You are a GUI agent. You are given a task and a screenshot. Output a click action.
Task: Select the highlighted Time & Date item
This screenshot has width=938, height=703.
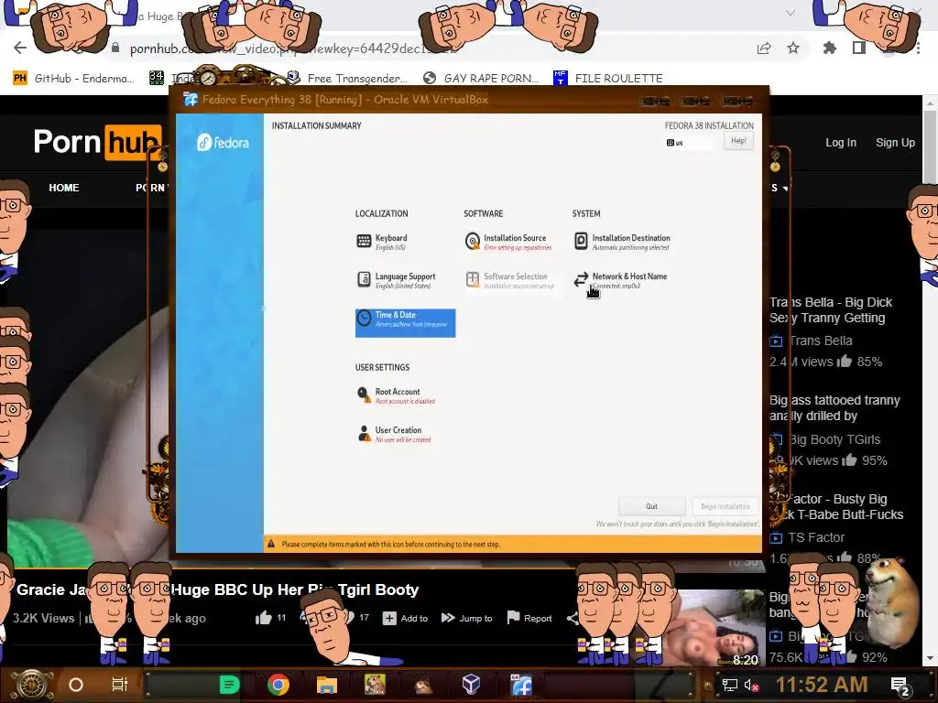pyautogui.click(x=405, y=323)
